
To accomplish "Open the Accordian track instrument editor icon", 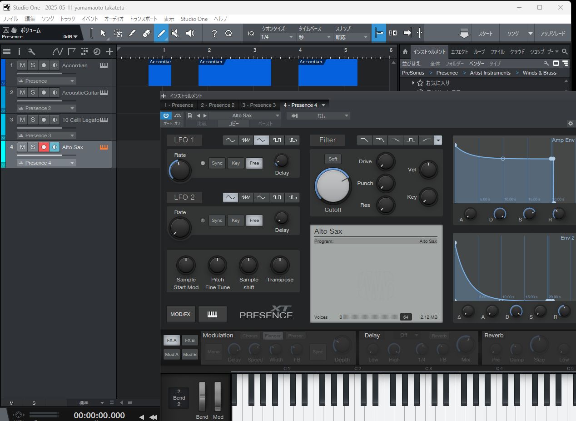I will [104, 65].
